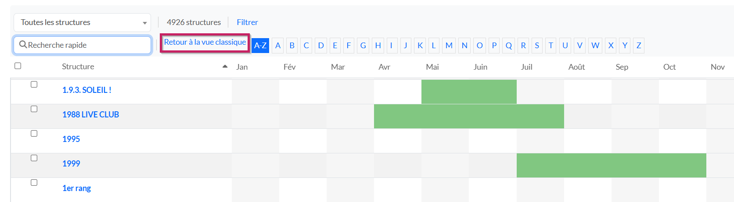Click the green bar for 1988 LIVE CLUB

pyautogui.click(x=469, y=116)
